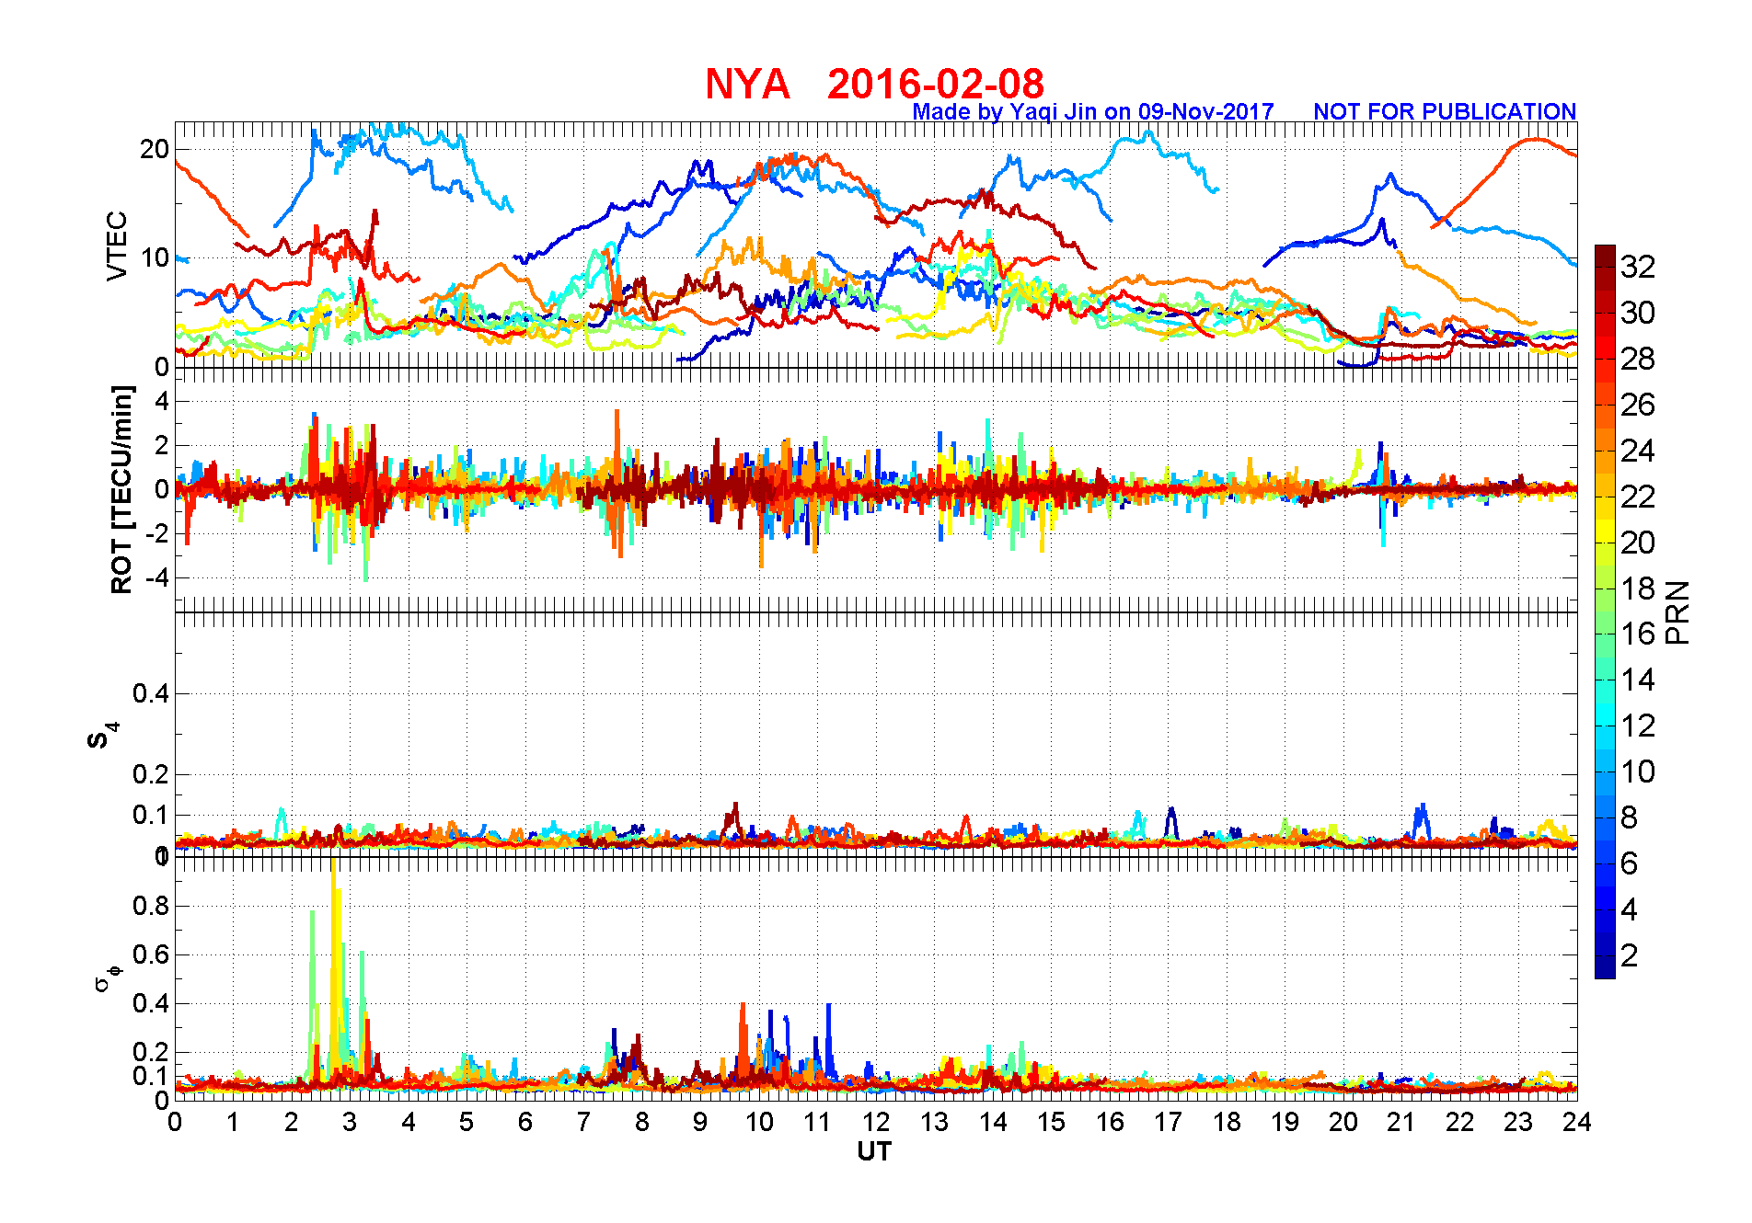Click the "UT" x-axis label
1752x1223 pixels.
[x=874, y=1151]
